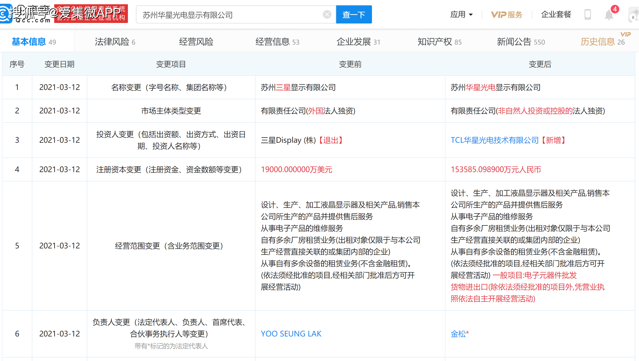The height and width of the screenshot is (361, 639).
Task: Open the user avatar at top right
Action: click(x=634, y=15)
